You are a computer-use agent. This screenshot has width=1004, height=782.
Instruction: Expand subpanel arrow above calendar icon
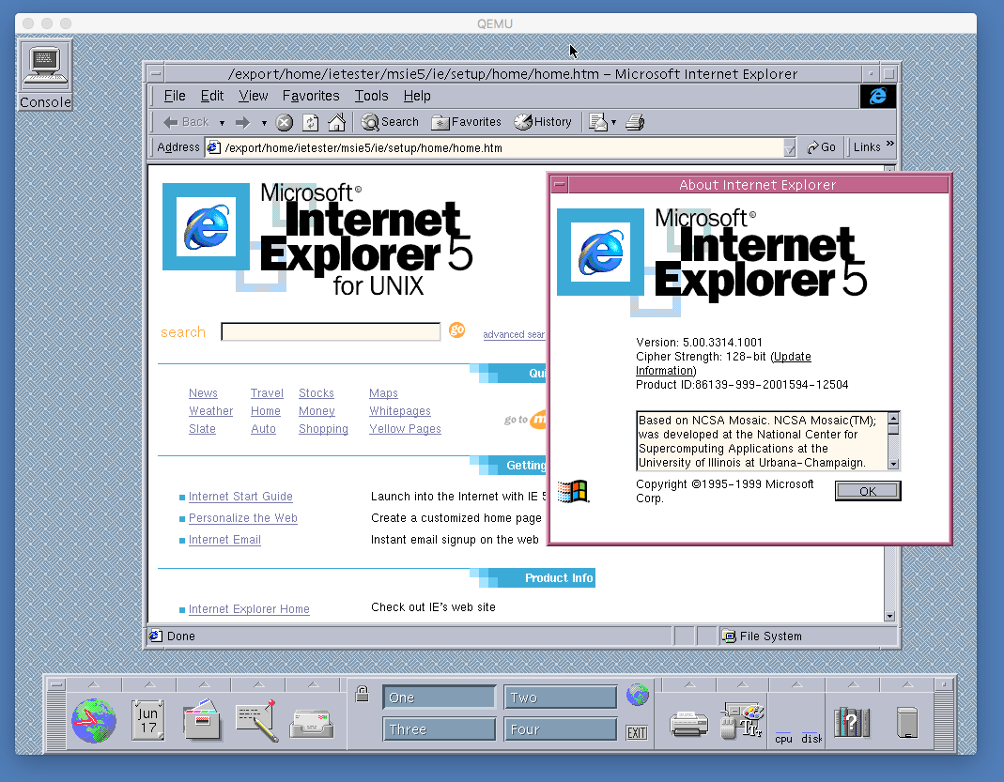point(150,684)
